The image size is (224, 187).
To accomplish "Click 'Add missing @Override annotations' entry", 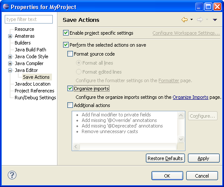I will (119, 120).
